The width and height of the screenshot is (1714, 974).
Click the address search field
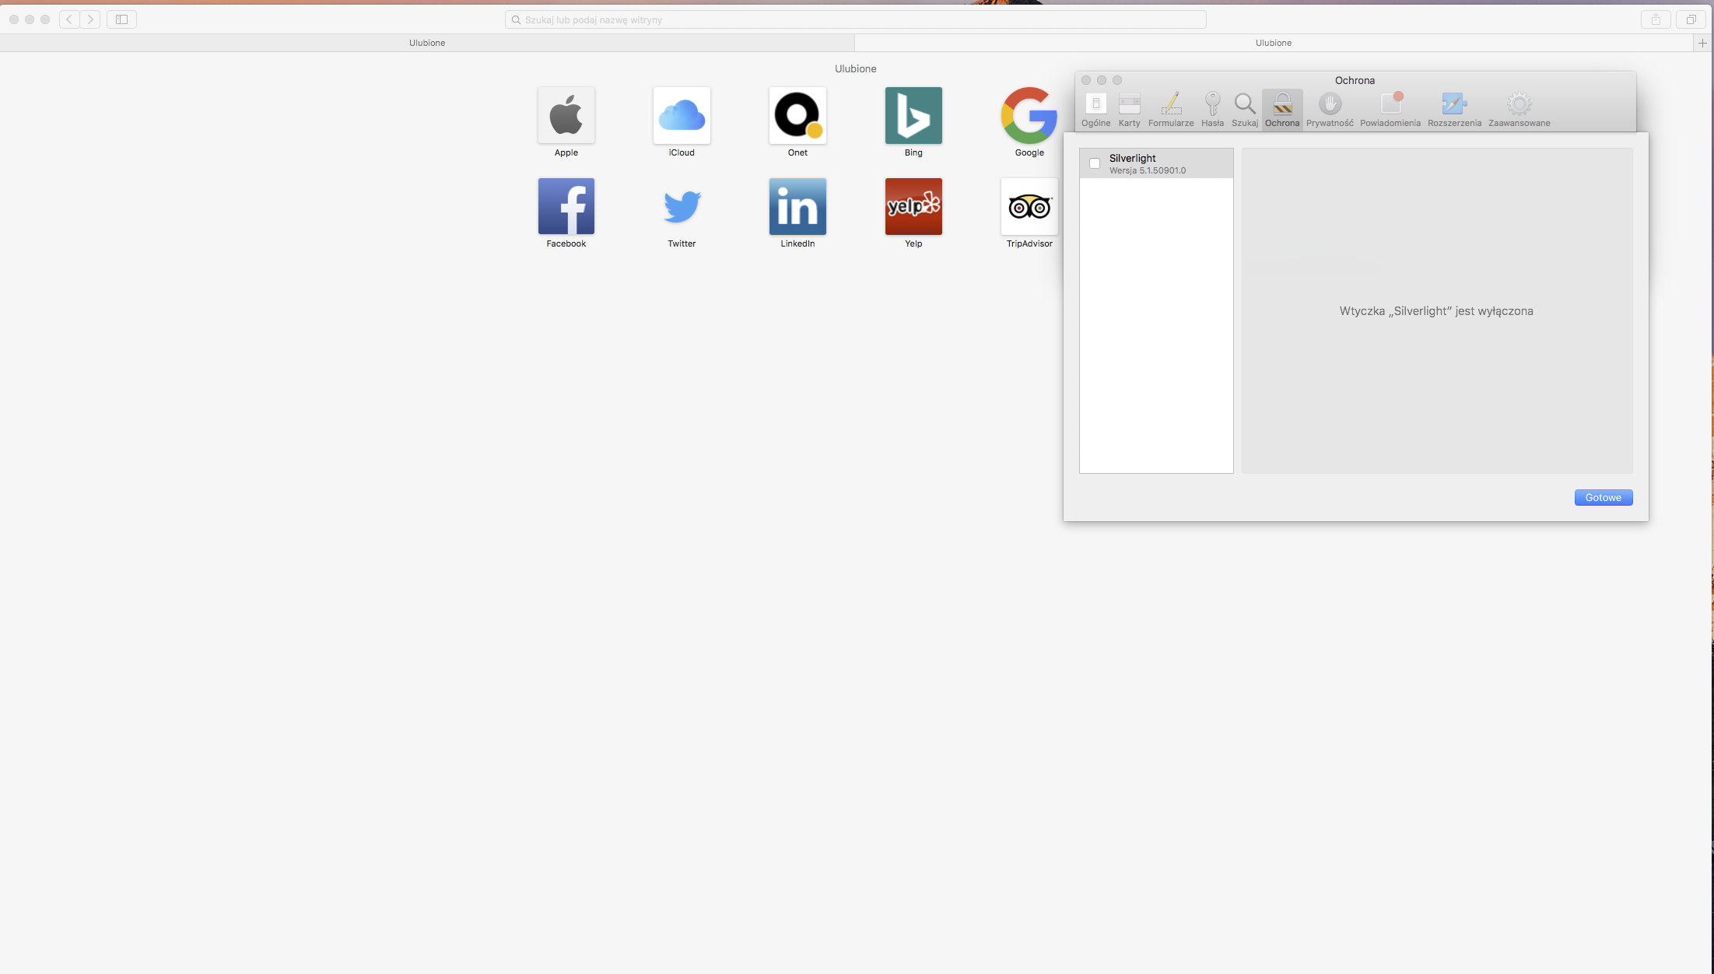coord(856,19)
